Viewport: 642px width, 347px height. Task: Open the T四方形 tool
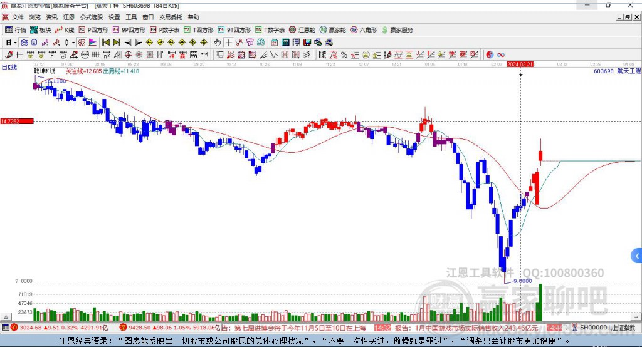click(199, 30)
